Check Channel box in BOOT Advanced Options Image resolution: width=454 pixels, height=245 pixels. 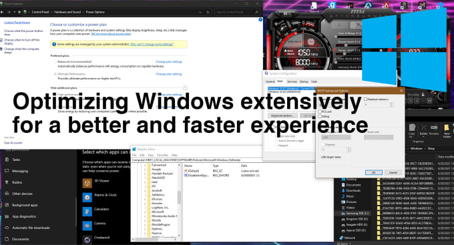pos(323,144)
